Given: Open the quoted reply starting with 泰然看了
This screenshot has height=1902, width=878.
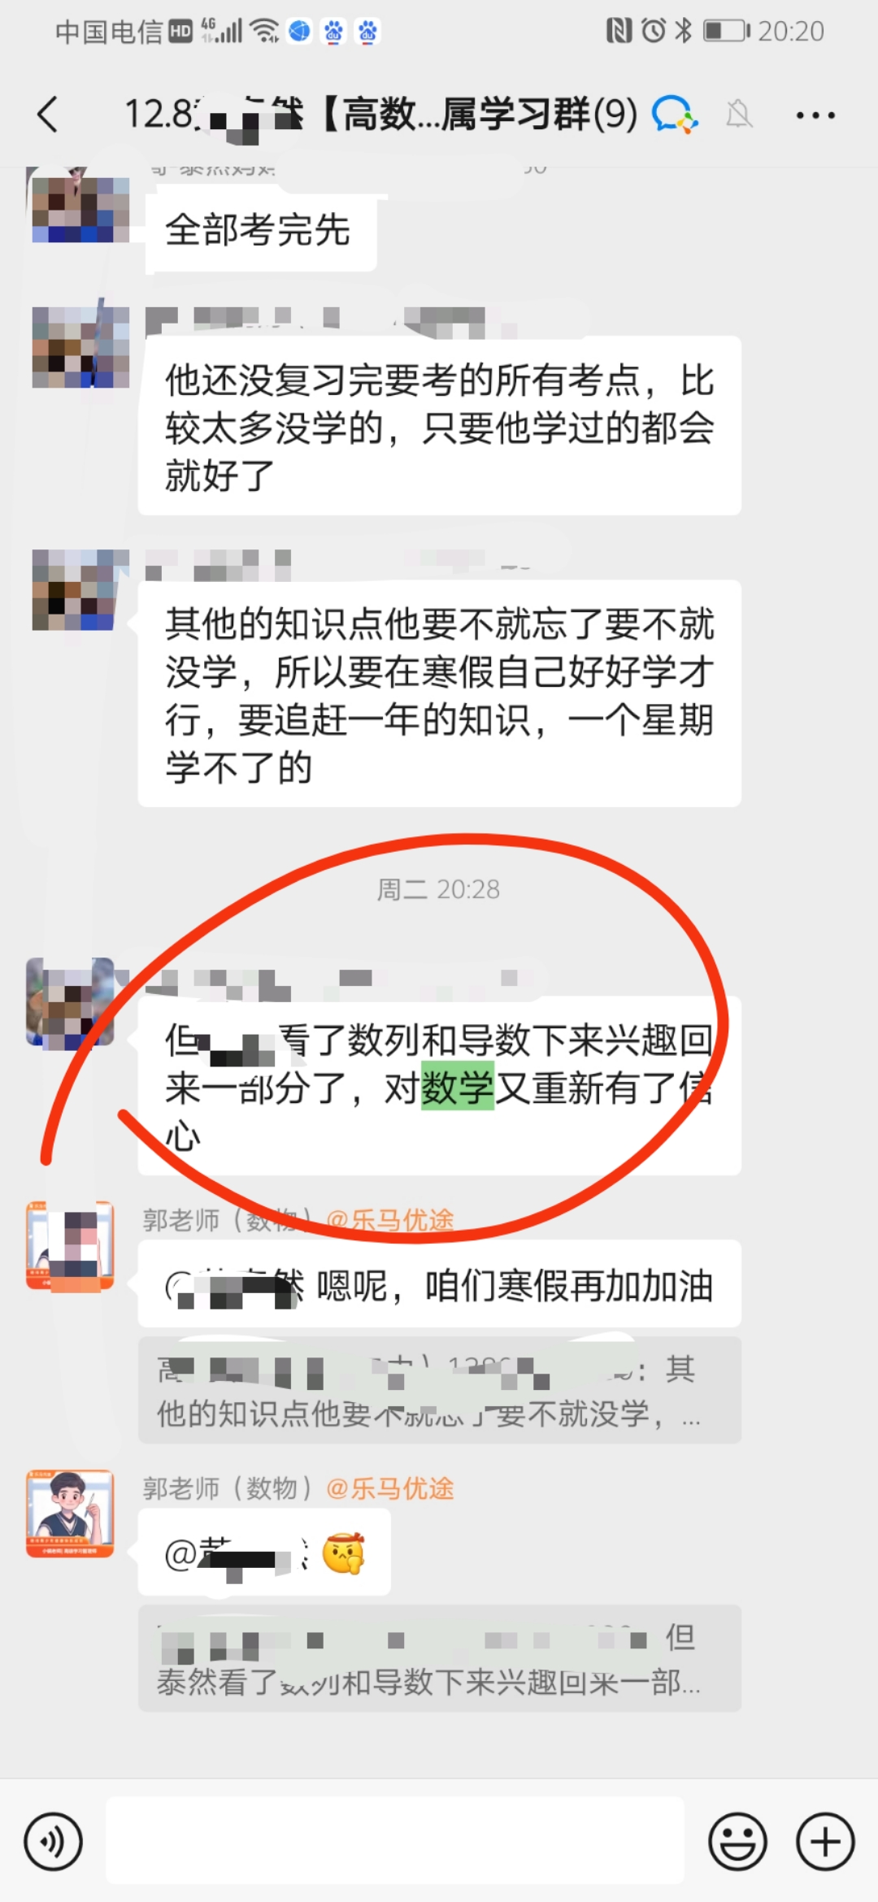Looking at the screenshot, I should tap(440, 1659).
